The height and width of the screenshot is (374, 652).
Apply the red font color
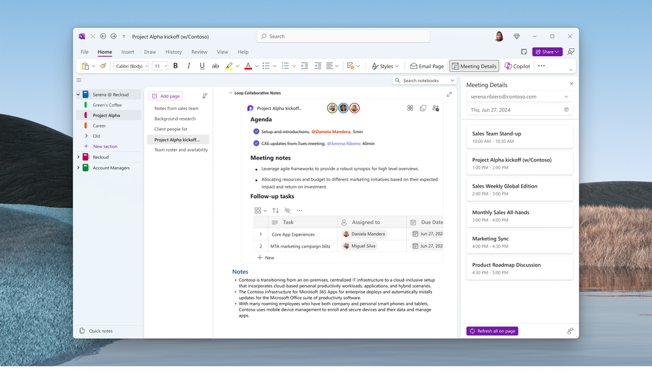248,66
